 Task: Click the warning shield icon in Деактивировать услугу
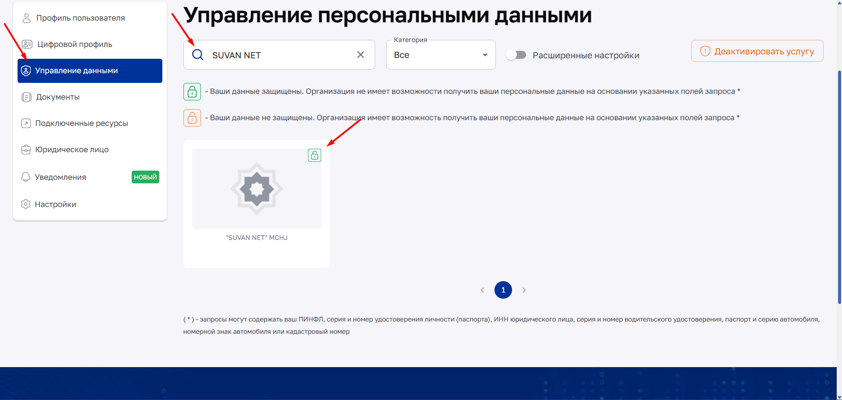click(x=705, y=51)
